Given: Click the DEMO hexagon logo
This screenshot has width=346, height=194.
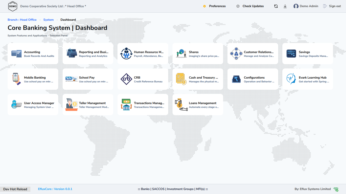Looking at the screenshot, I should (x=13, y=6).
